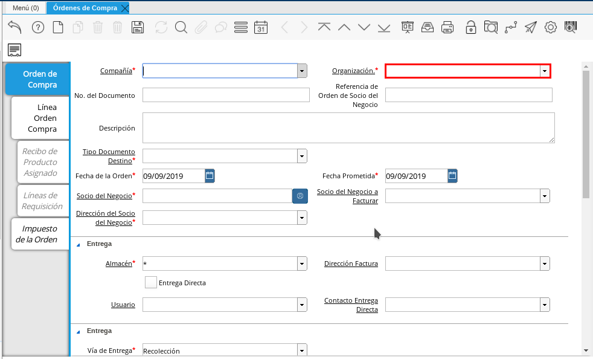Open record lookup with the magnifier icon
Viewport: 593px width, 359px height.
click(x=181, y=27)
